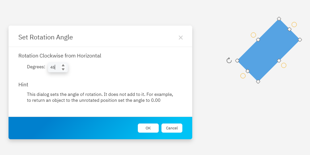Decrease degrees with the down arrow
The height and width of the screenshot is (155, 310).
[63, 69]
